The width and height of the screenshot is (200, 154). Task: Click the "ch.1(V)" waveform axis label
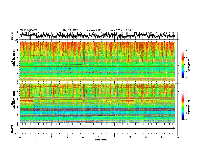[12, 36]
